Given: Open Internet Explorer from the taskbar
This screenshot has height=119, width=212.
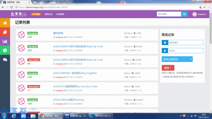Looking at the screenshot, I should pyautogui.click(x=14, y=116).
